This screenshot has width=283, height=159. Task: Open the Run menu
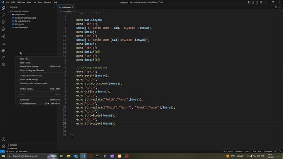40,2
